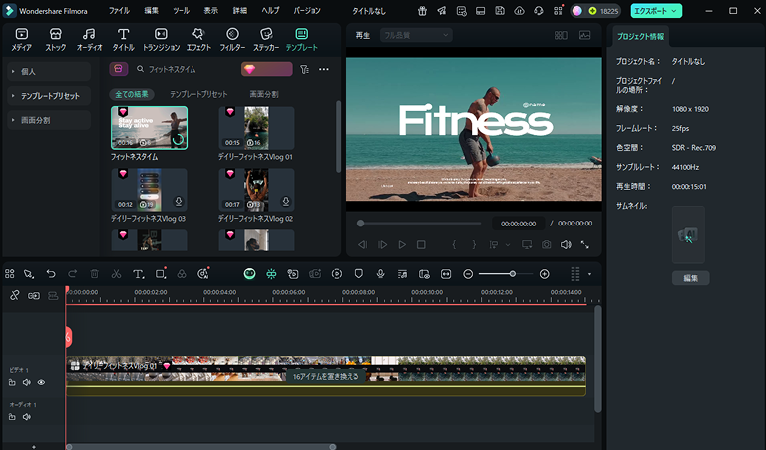Click the preview playback progress slider
766x450 pixels.
coord(420,224)
